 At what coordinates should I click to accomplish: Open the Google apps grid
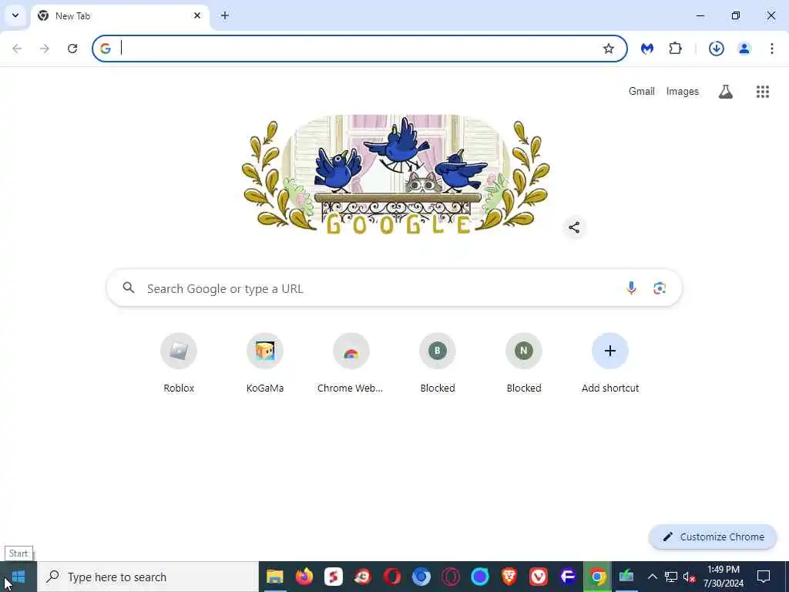point(762,92)
